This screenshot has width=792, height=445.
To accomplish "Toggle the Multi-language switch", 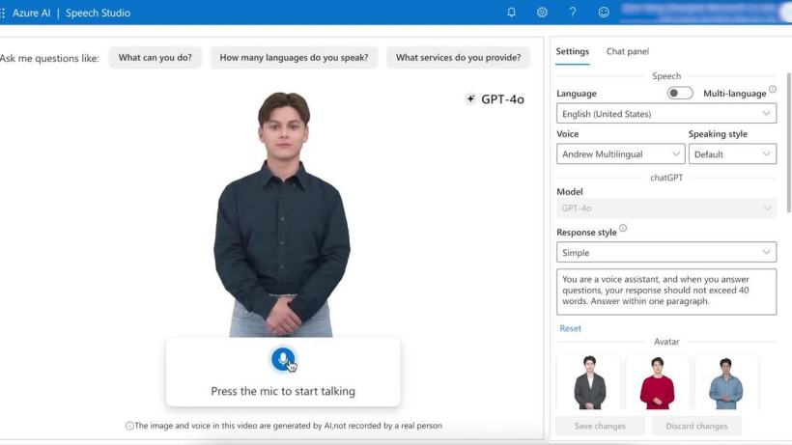I will (x=680, y=94).
